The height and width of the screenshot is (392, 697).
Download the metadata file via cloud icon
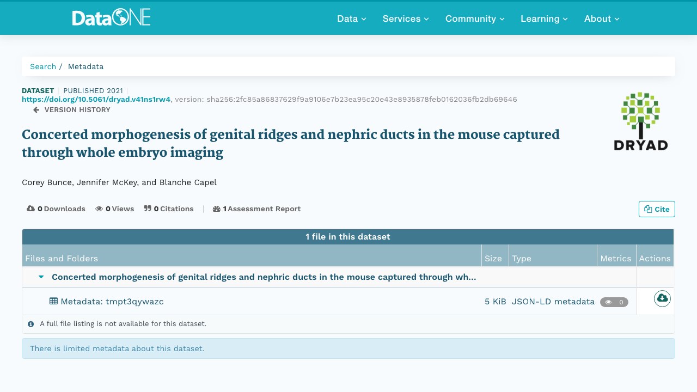(662, 298)
